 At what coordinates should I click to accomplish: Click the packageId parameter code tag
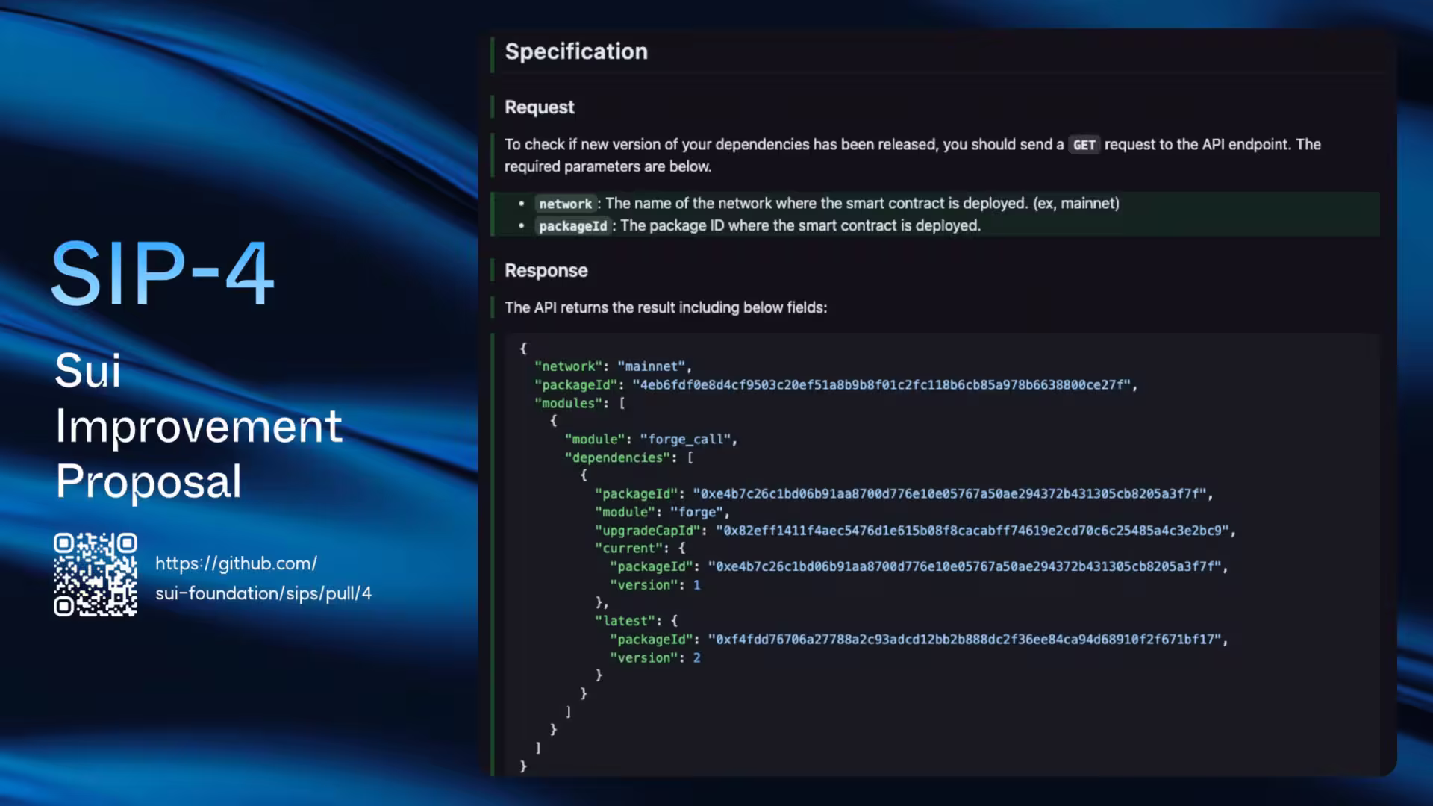point(572,226)
